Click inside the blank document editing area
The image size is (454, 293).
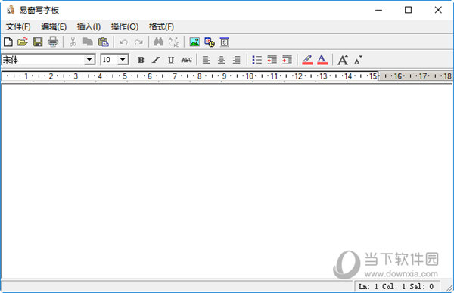227,181
